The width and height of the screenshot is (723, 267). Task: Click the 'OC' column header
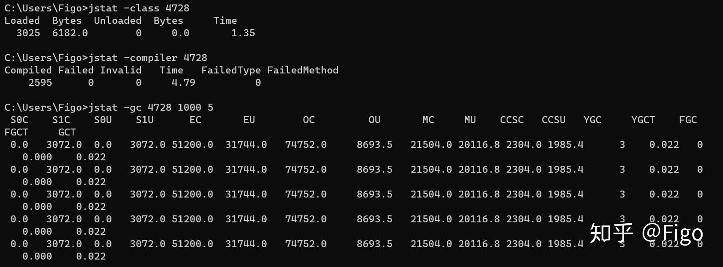(x=309, y=120)
